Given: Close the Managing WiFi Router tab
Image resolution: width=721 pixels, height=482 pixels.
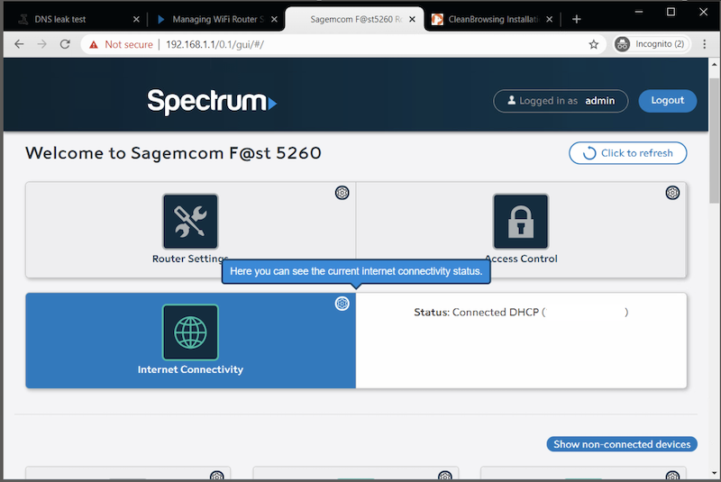Looking at the screenshot, I should pyautogui.click(x=274, y=19).
